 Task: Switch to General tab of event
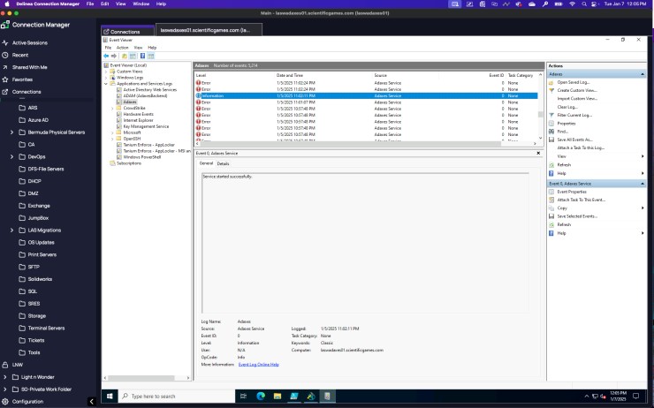coord(206,163)
